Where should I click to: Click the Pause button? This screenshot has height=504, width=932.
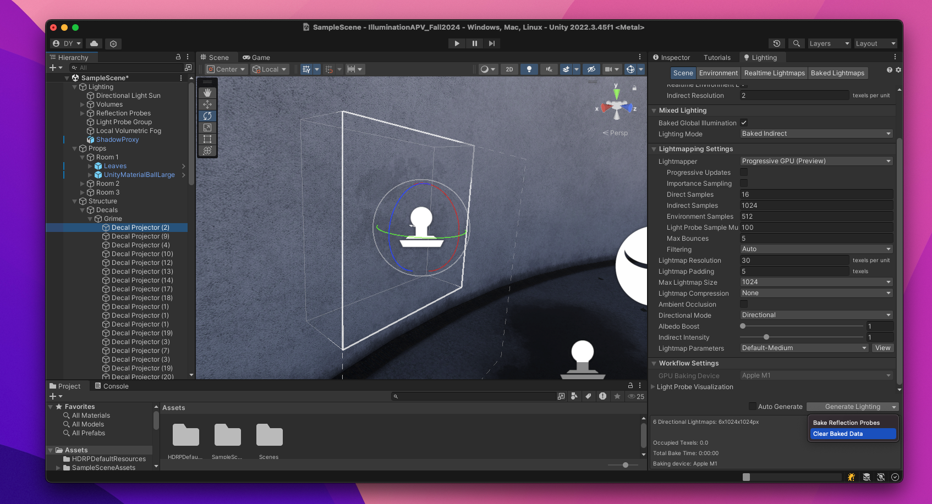point(474,43)
